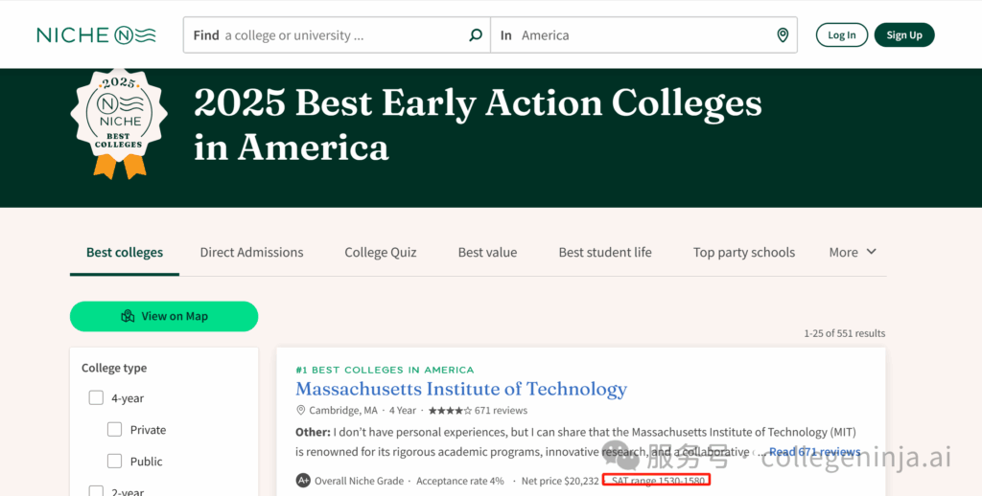The height and width of the screenshot is (496, 982).
Task: Check the Private college type box
Action: point(115,429)
